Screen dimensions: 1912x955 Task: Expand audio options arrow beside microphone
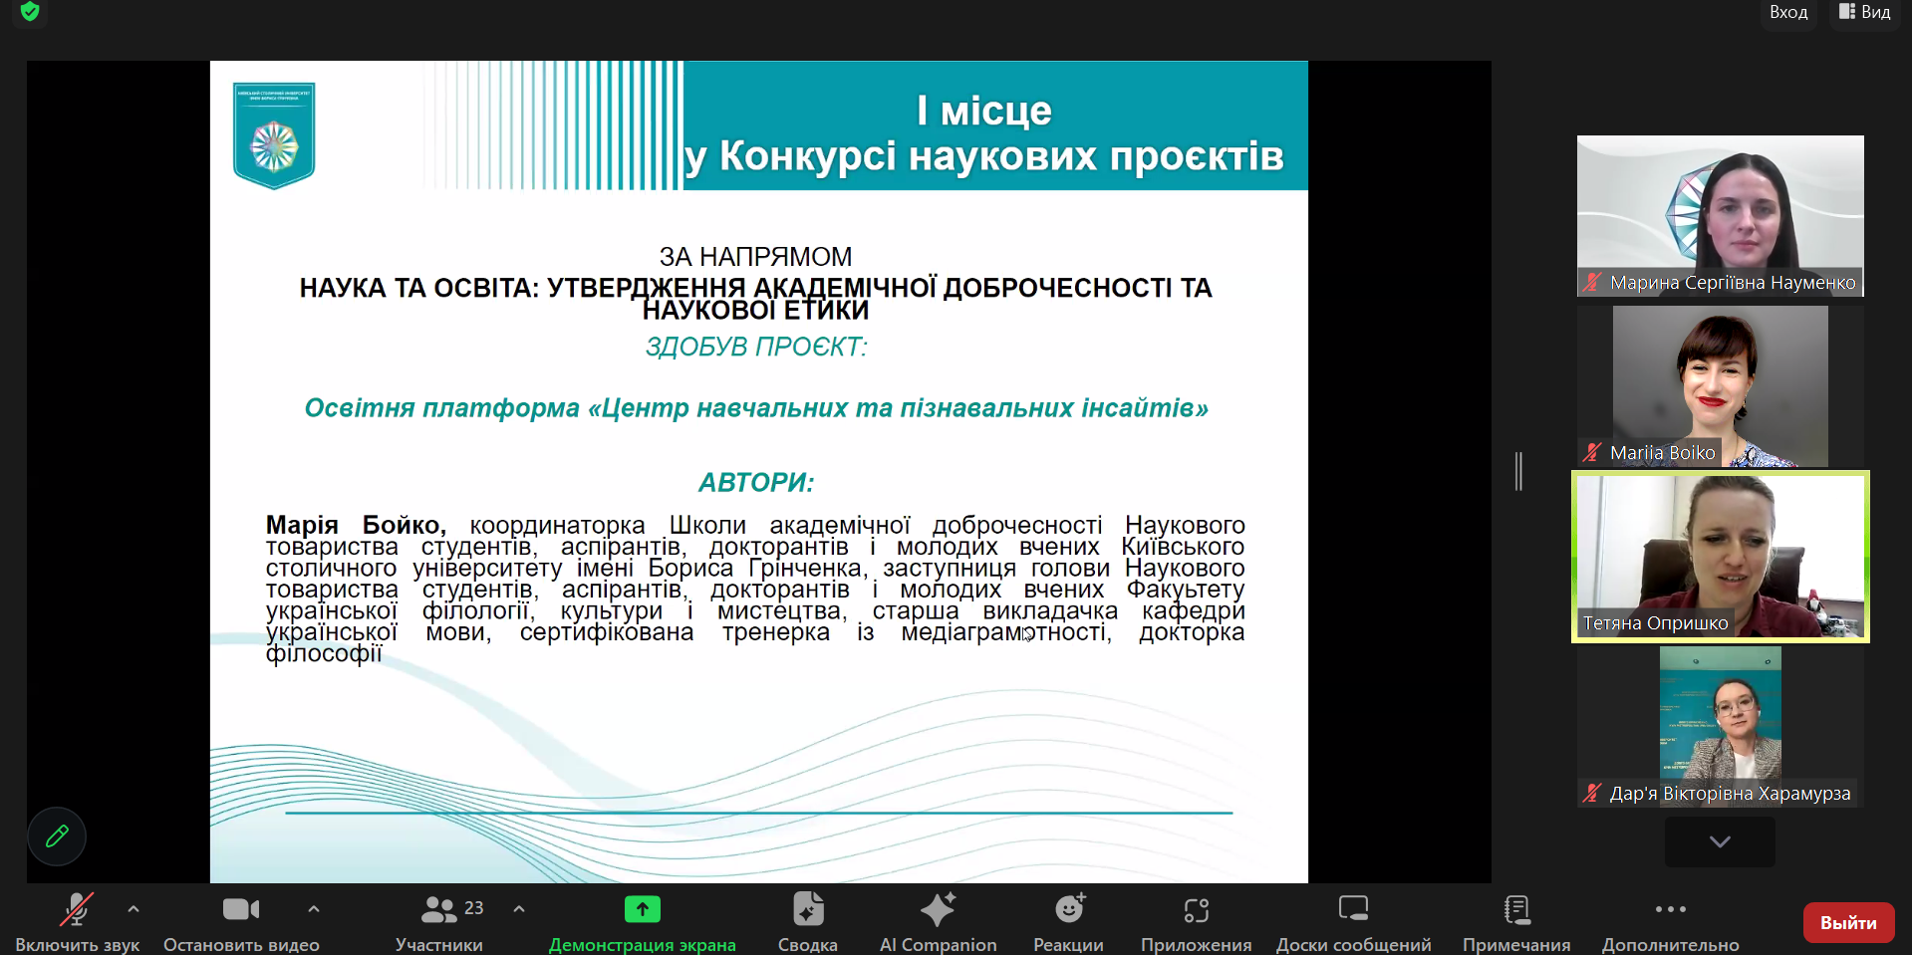pos(134,909)
